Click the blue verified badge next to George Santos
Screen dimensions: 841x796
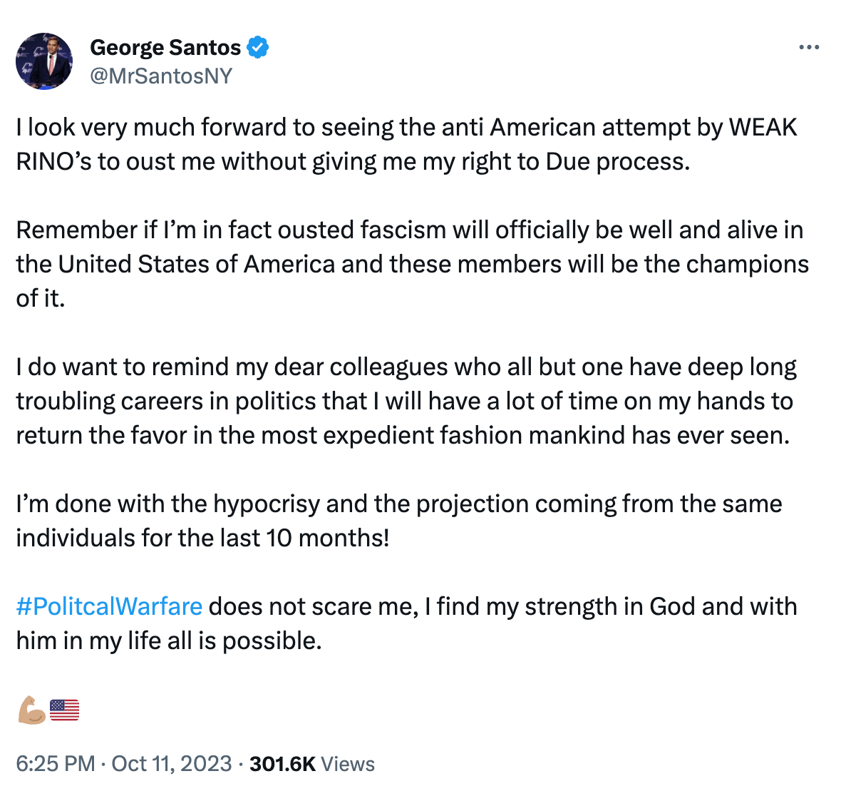258,46
